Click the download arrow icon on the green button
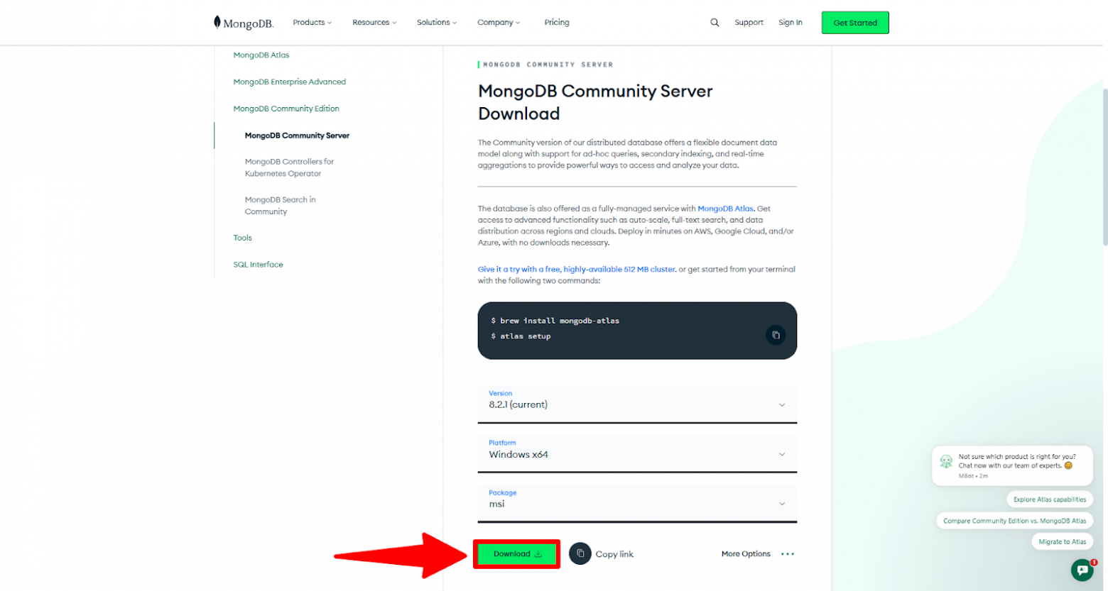1108x591 pixels. (539, 554)
